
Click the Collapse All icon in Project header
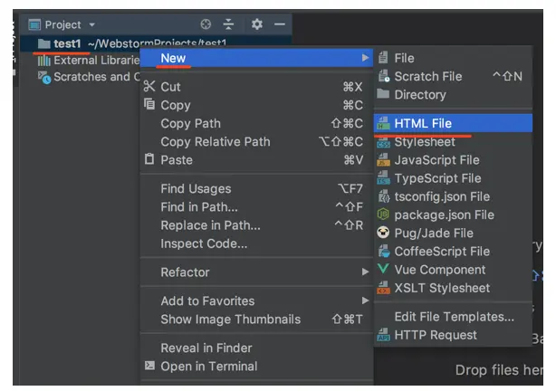point(229,24)
